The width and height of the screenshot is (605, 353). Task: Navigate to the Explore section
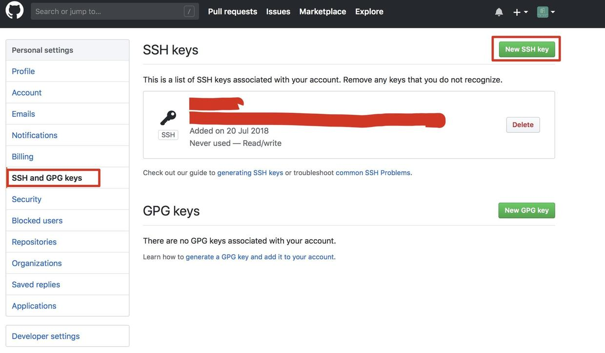(x=369, y=11)
